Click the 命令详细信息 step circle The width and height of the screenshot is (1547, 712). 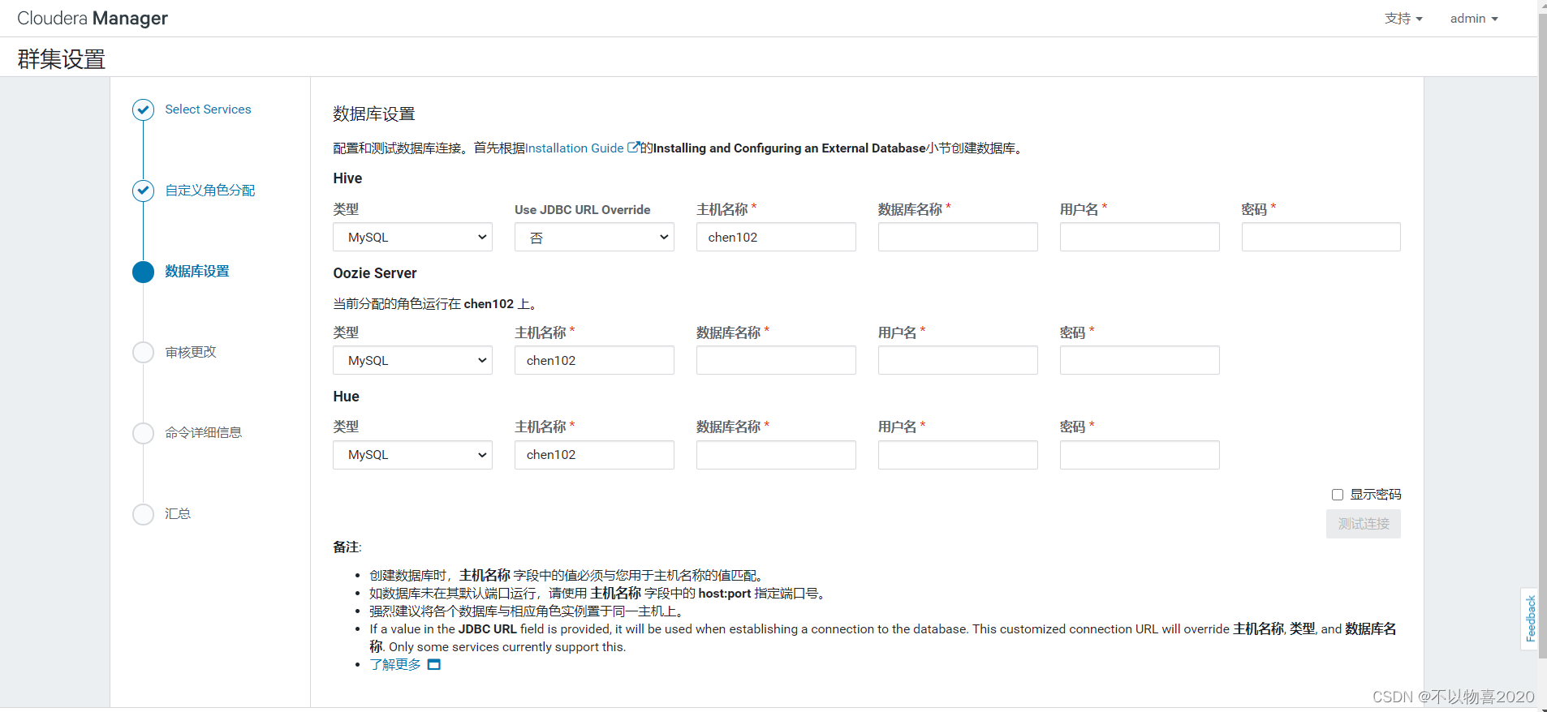click(x=143, y=433)
